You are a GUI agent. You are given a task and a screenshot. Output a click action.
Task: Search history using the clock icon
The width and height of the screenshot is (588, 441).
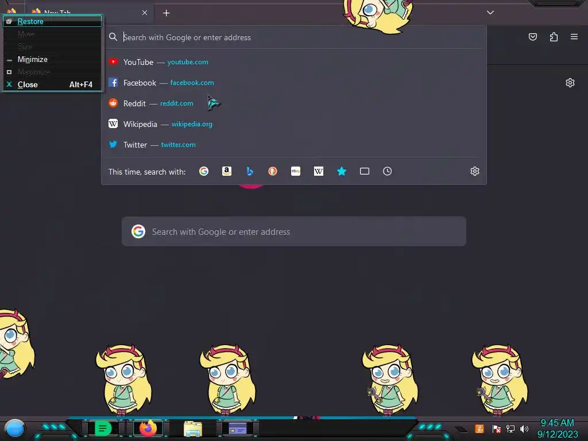388,171
